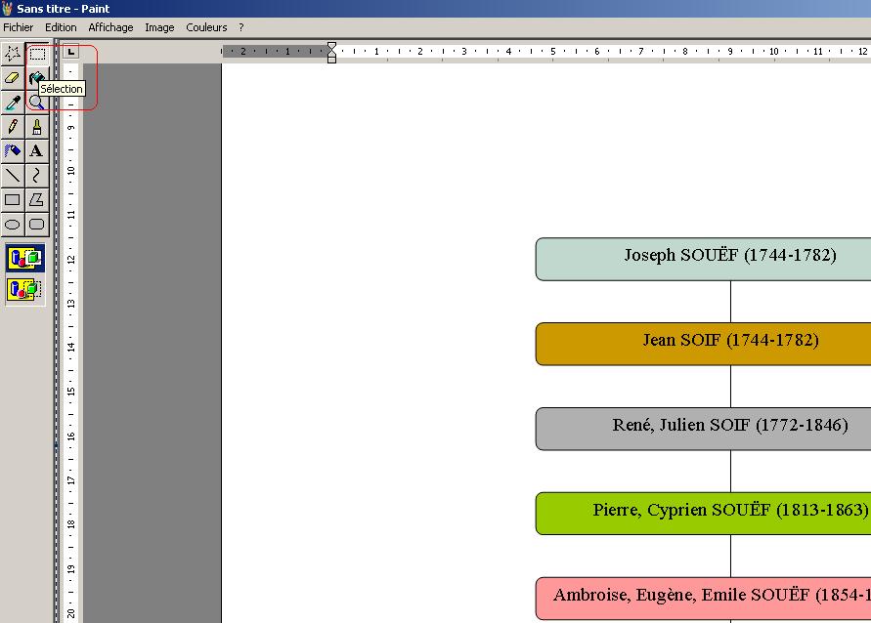Select the Ellipse tool
This screenshot has height=623, width=871.
[x=12, y=225]
